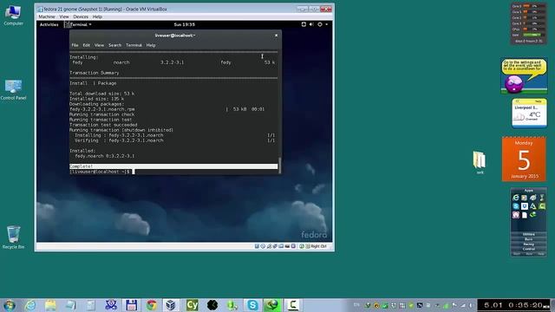Launch Google Chrome from taskbar
This screenshot has width=555, height=312.
(152, 305)
